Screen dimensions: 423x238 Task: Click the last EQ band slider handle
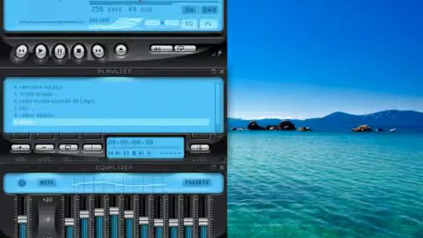203,222
